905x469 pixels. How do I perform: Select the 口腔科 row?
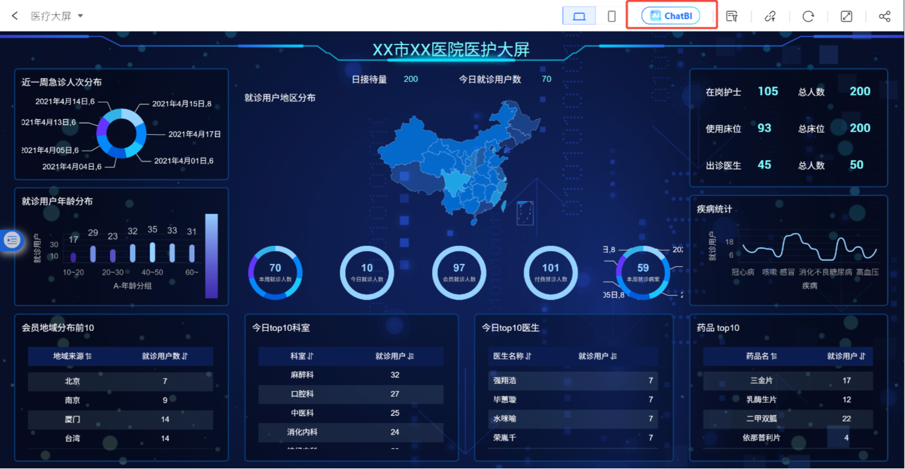pos(351,394)
